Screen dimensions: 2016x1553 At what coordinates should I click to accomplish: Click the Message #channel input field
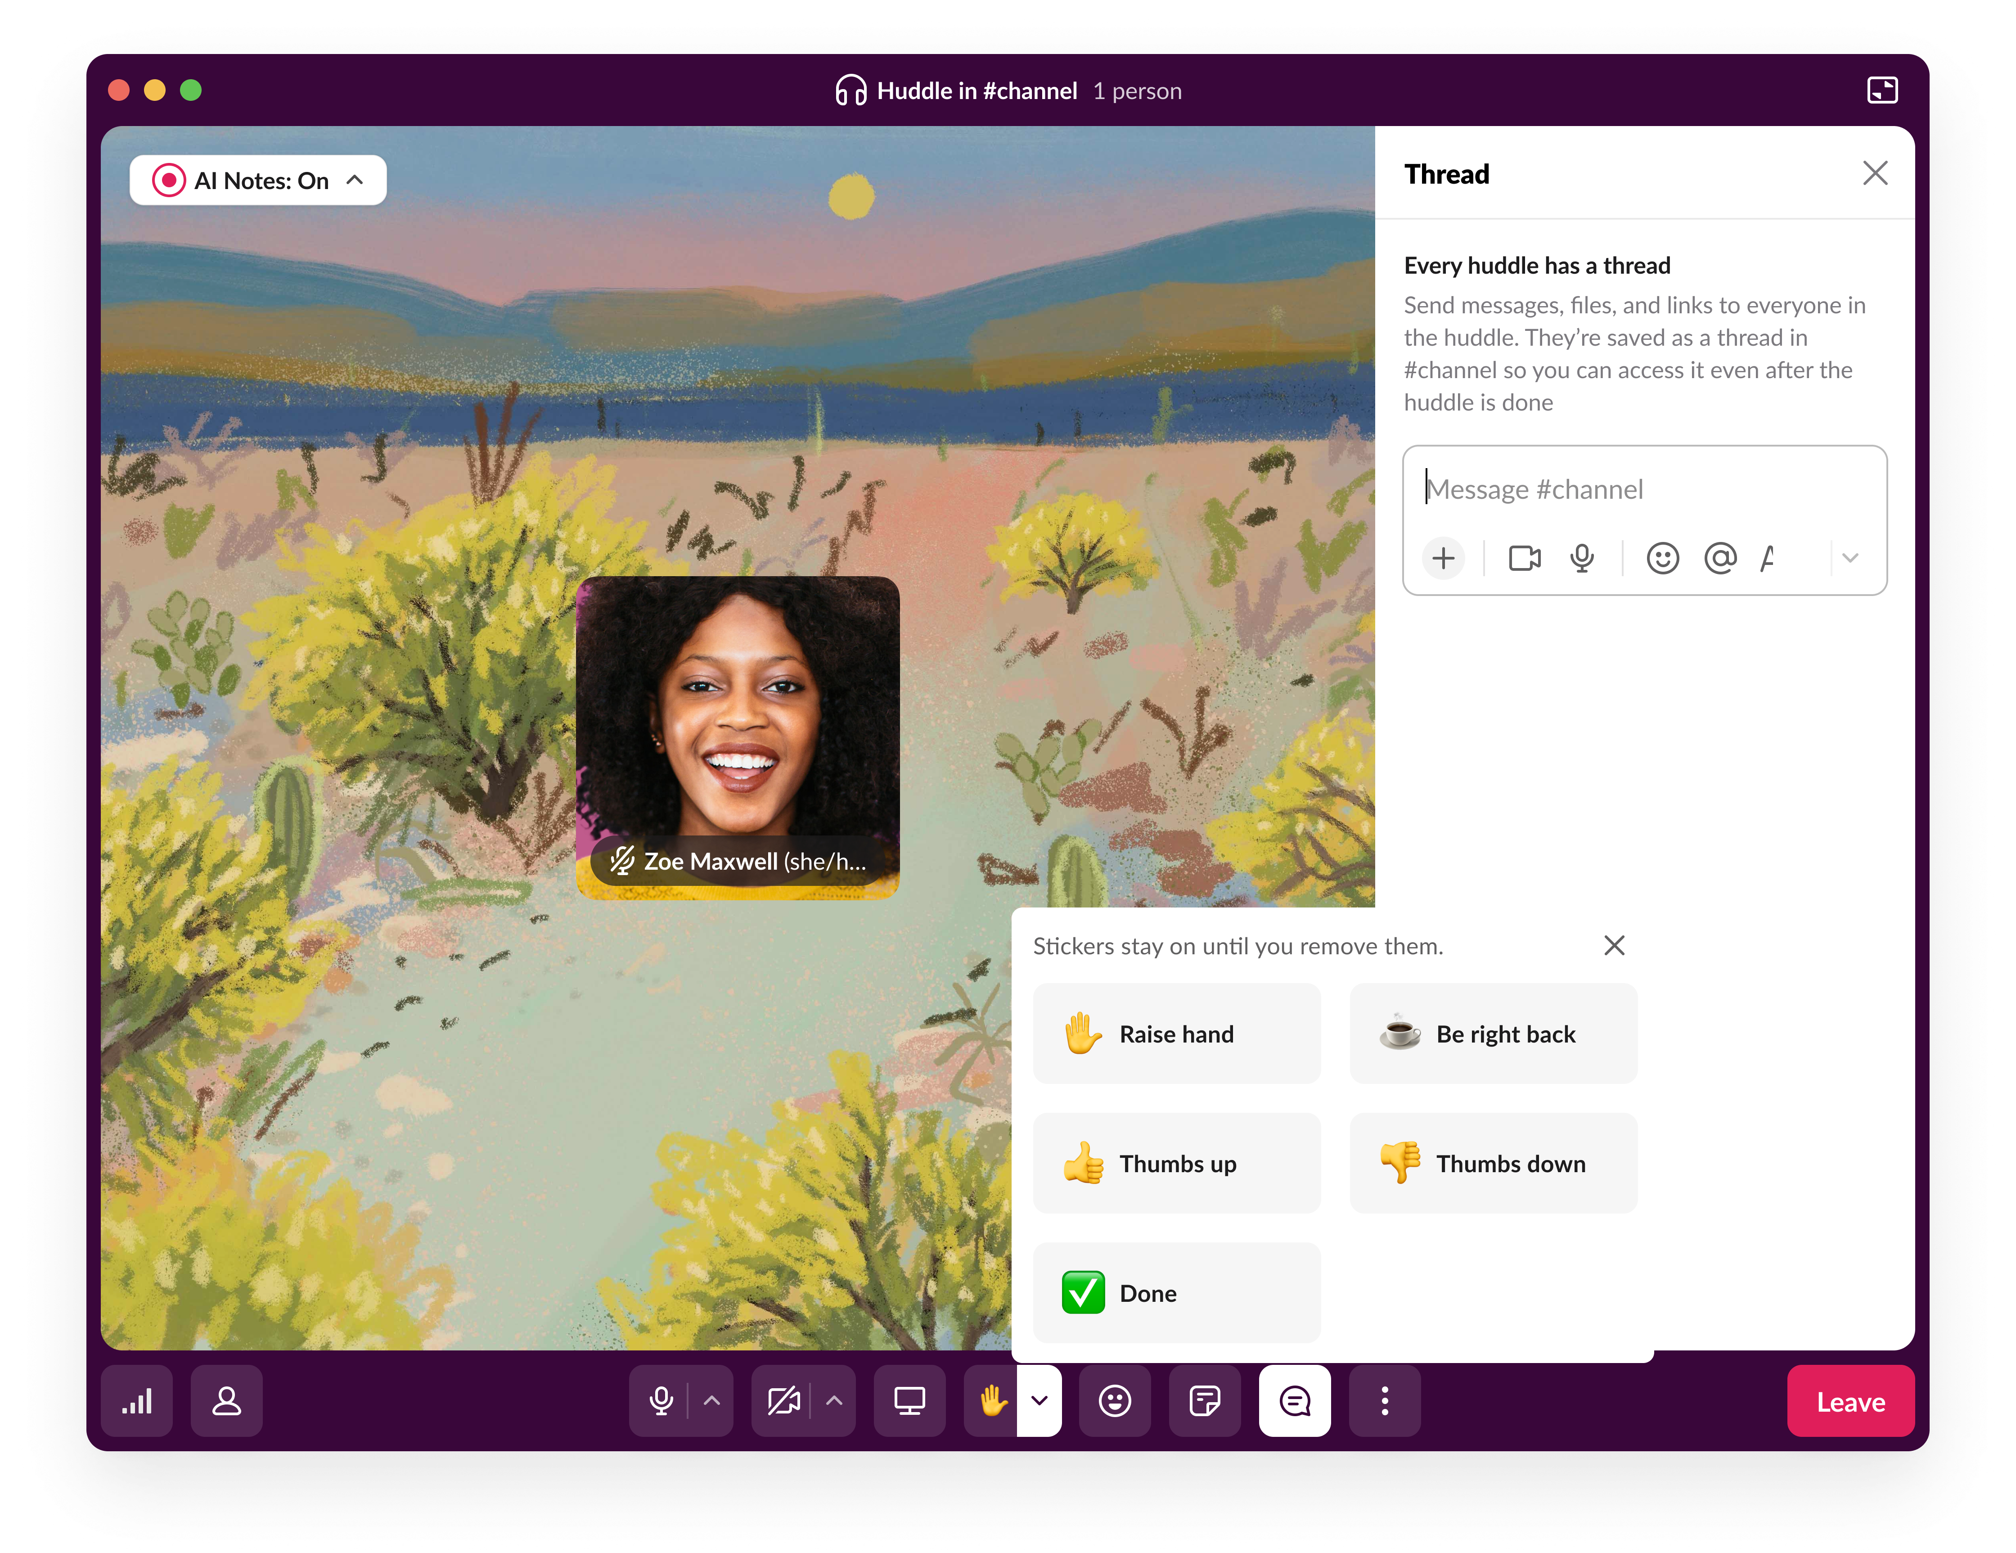[1643, 489]
